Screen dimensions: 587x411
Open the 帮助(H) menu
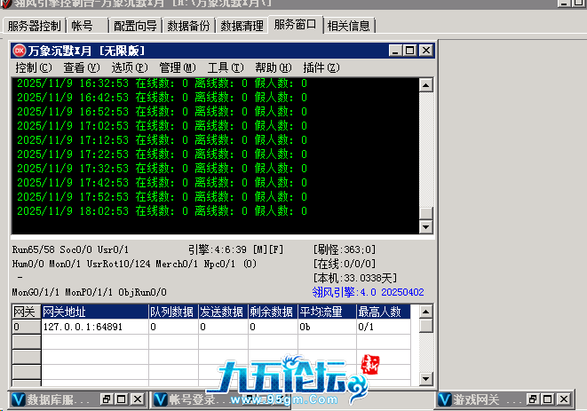coord(274,67)
